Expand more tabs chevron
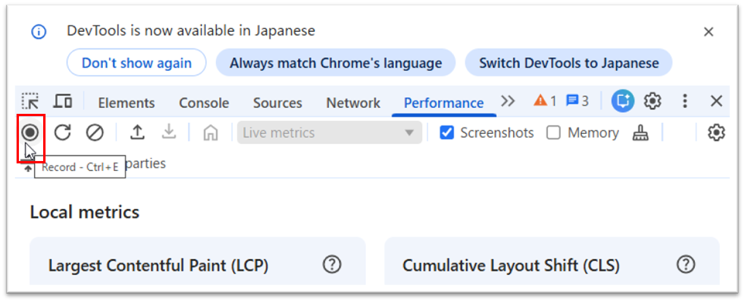Screen dimensions: 745x302 coord(508,101)
